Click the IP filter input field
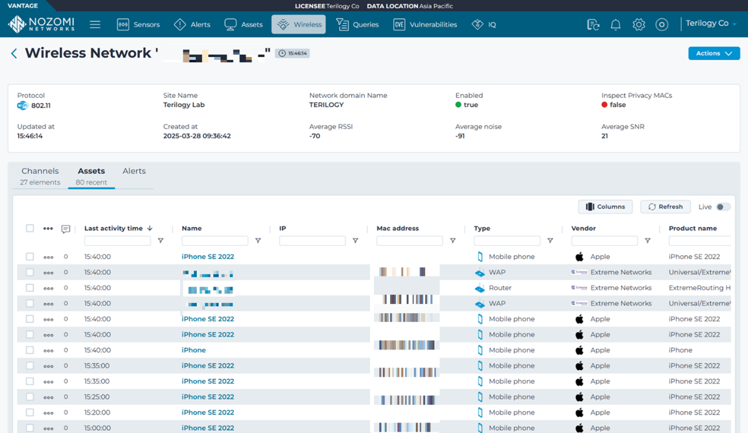 312,241
